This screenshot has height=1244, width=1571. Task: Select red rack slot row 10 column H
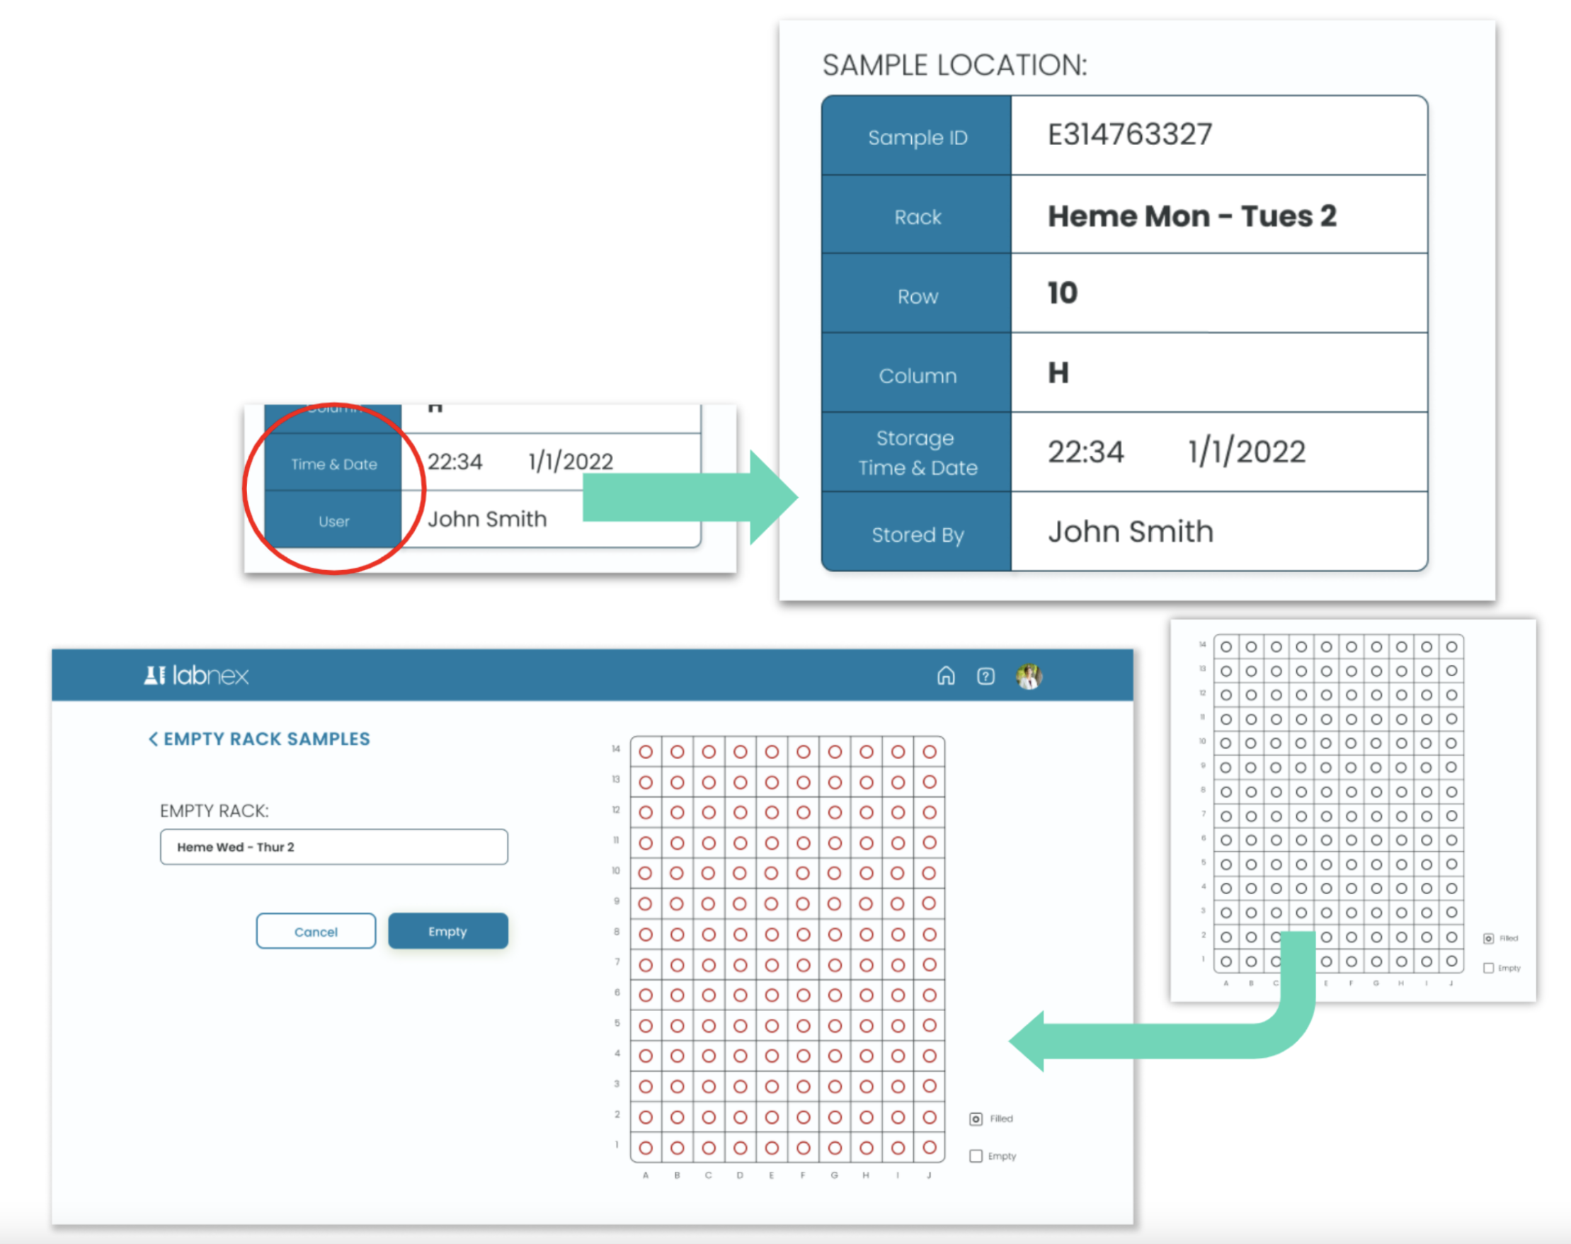pyautogui.click(x=866, y=872)
